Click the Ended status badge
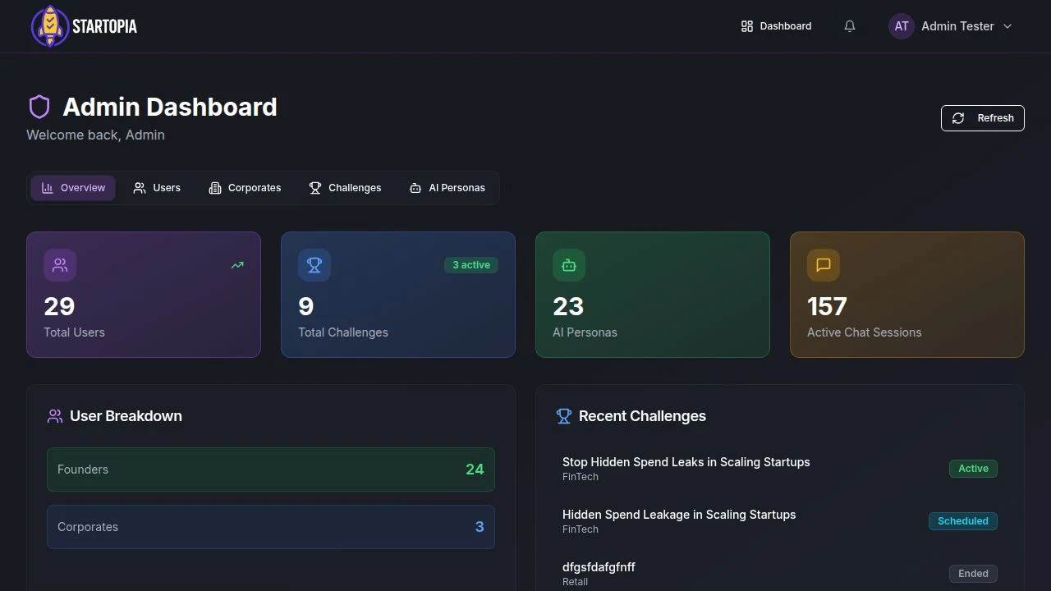The width and height of the screenshot is (1051, 591). pyautogui.click(x=973, y=574)
